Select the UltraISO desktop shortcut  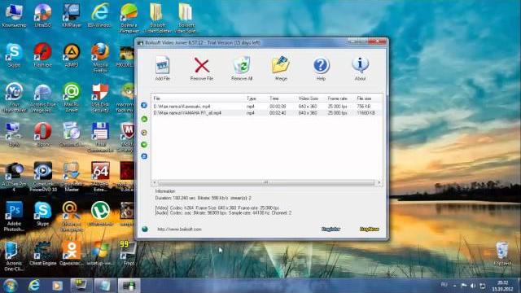coord(43,15)
